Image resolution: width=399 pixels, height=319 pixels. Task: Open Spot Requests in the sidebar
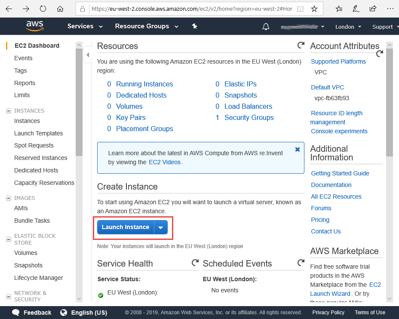34,145
